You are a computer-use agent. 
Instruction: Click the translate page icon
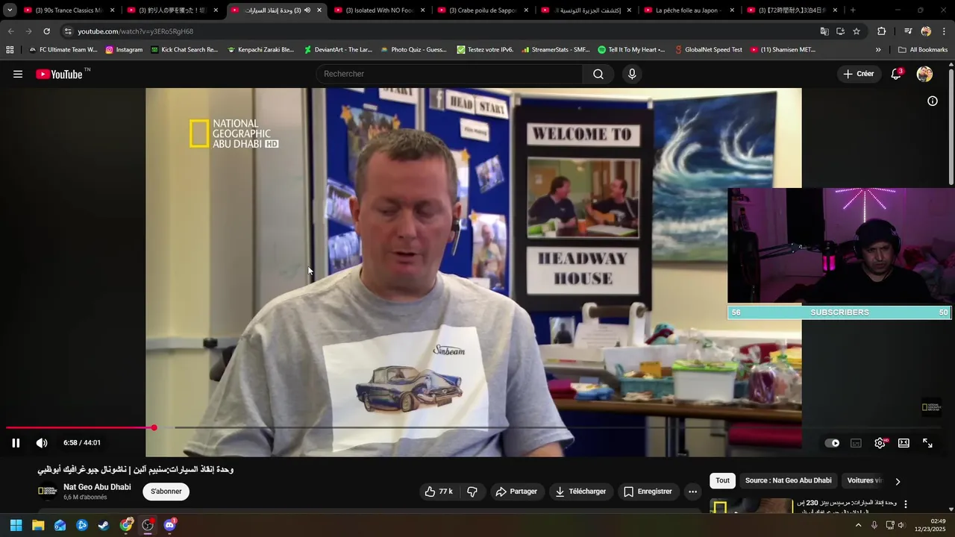point(824,31)
